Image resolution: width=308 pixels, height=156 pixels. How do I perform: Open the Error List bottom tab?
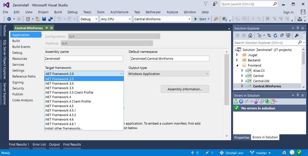coord(39,144)
